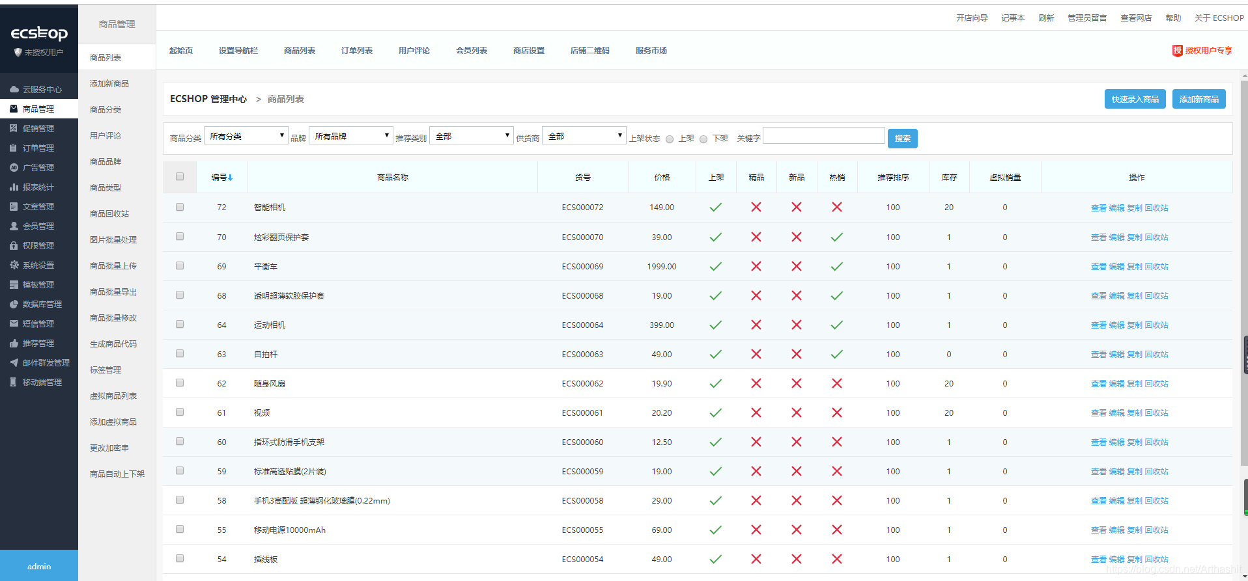Screen dimensions: 1248x581
Task: Open the 供货商 dropdown
Action: [584, 136]
